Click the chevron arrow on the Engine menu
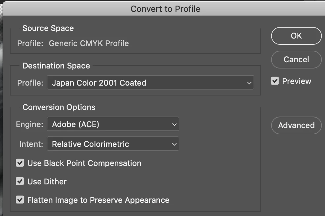 click(x=174, y=124)
